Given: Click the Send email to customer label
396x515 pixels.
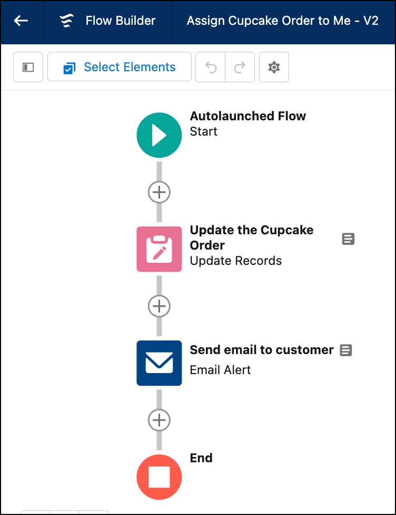Looking at the screenshot, I should point(262,350).
